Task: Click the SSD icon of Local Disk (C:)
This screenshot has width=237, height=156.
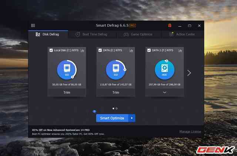Action: [67, 70]
